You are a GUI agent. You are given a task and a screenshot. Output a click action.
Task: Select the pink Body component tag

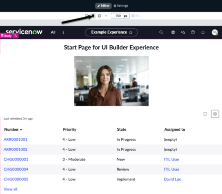pyautogui.click(x=6, y=36)
